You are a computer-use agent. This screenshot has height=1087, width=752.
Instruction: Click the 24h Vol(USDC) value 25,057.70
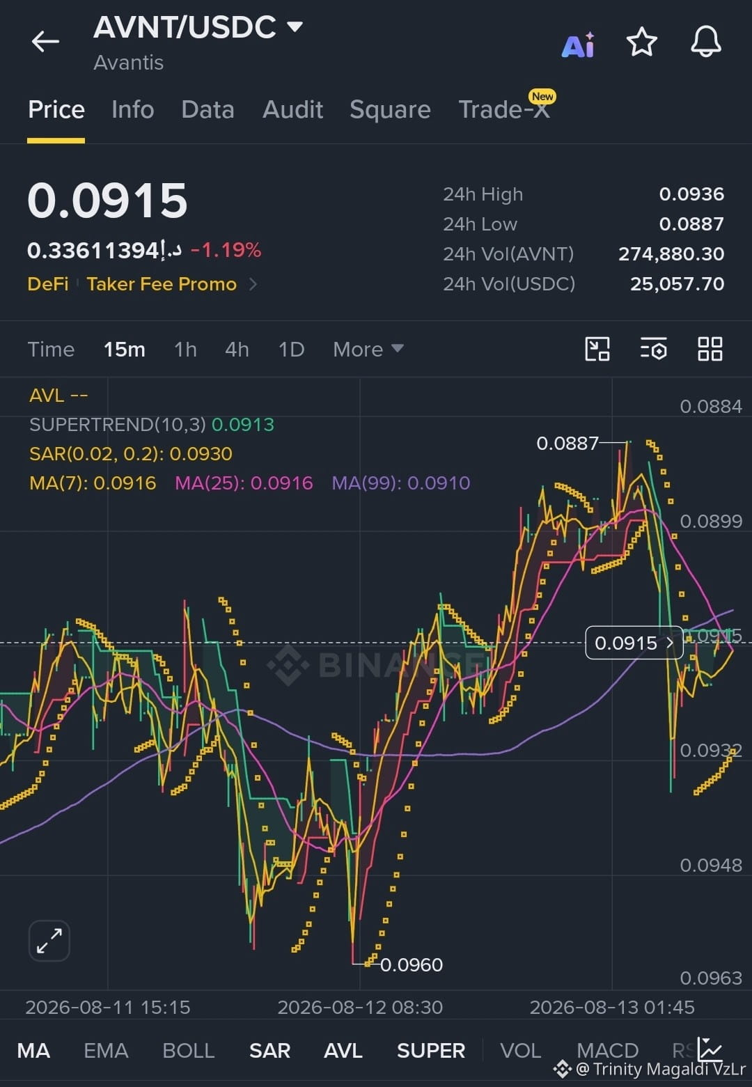click(677, 284)
